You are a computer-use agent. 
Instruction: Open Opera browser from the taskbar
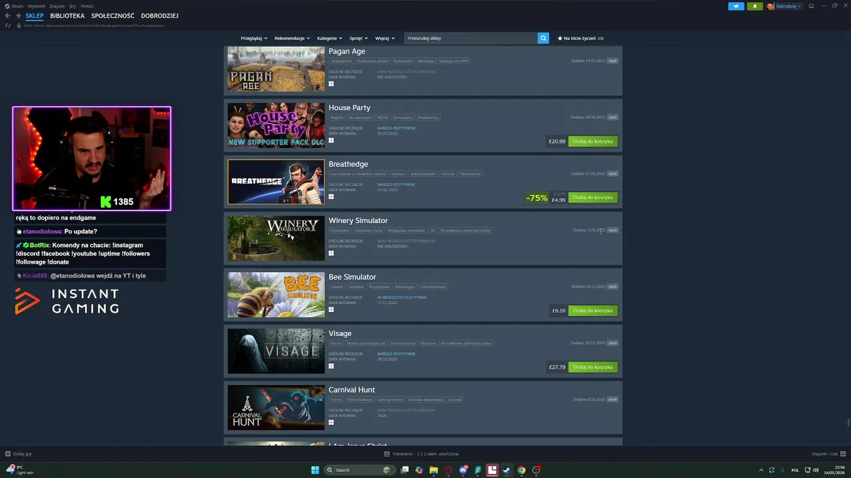pos(449,470)
